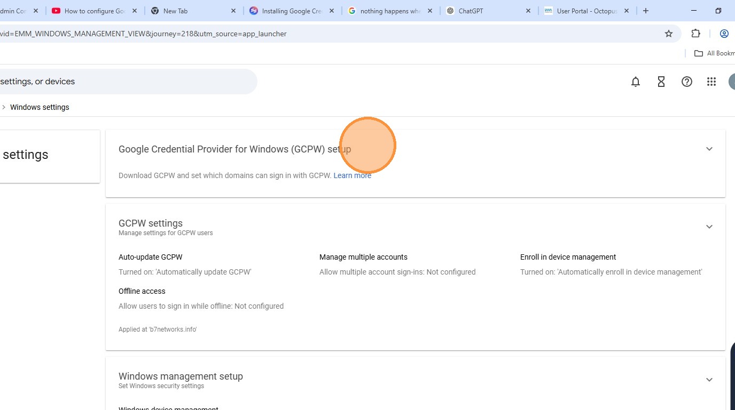Click the Windows management setup heading
Viewport: 735px width, 410px height.
click(x=181, y=376)
